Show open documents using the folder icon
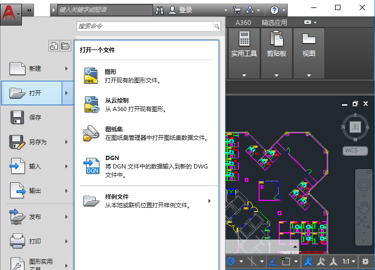 65,46
